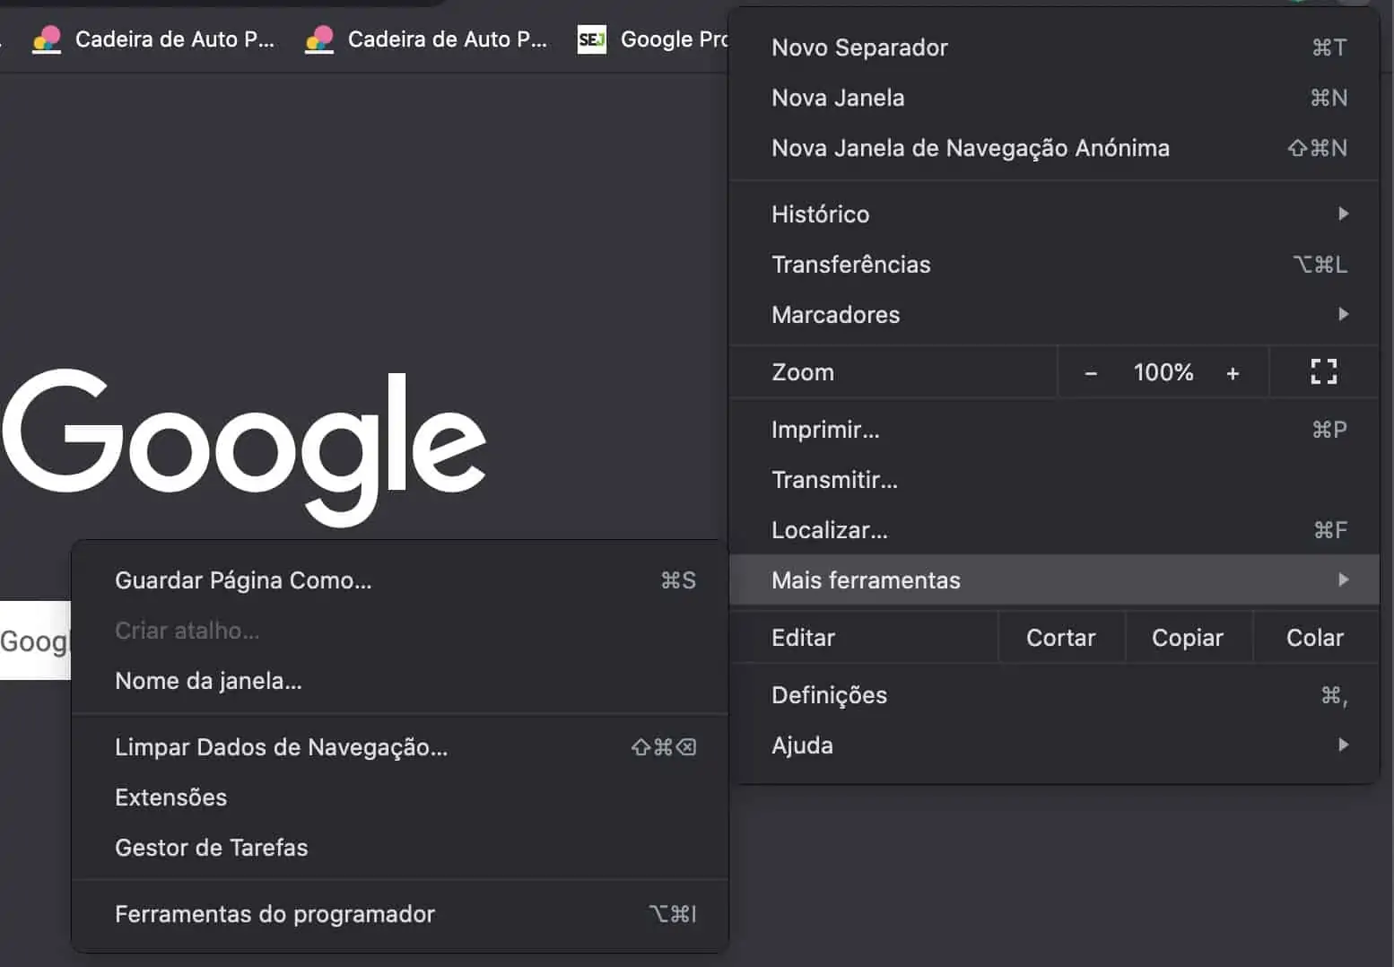Click the Cortar button

point(1059,637)
